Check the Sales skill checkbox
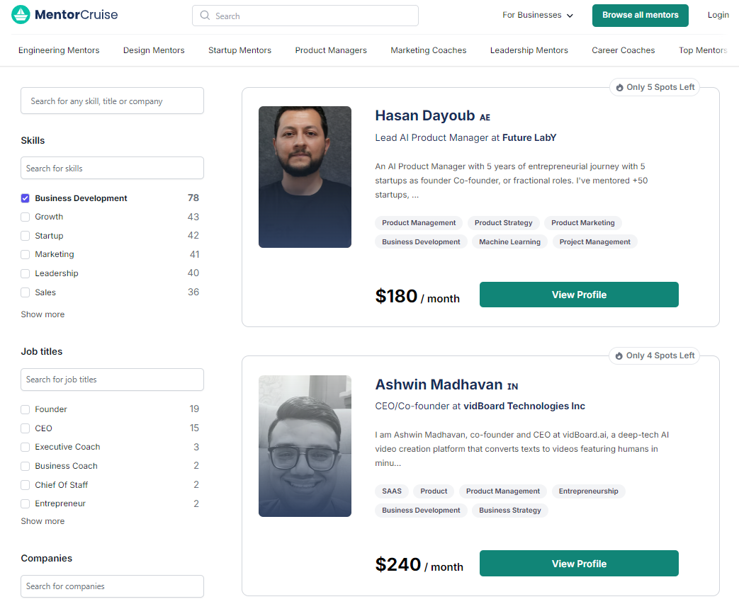Viewport: 739px width, 604px height. pyautogui.click(x=25, y=292)
